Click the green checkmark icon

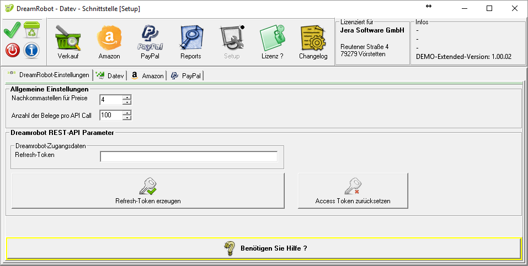tap(13, 30)
